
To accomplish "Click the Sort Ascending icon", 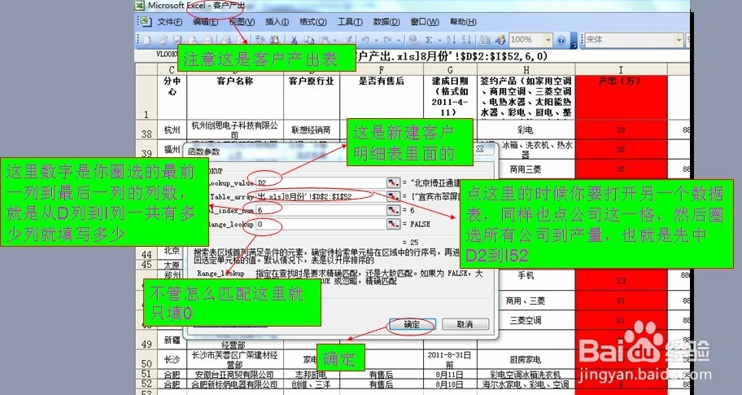I will coord(452,40).
